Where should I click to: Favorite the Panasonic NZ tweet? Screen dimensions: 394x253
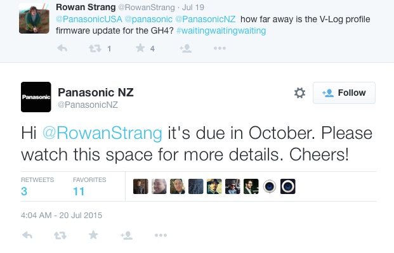point(93,235)
